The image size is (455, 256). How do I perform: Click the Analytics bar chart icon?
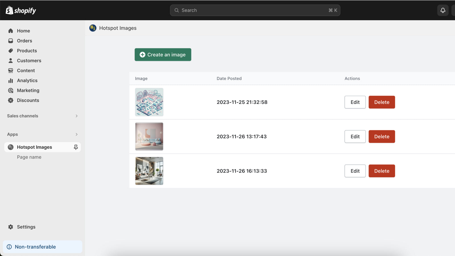[11, 80]
